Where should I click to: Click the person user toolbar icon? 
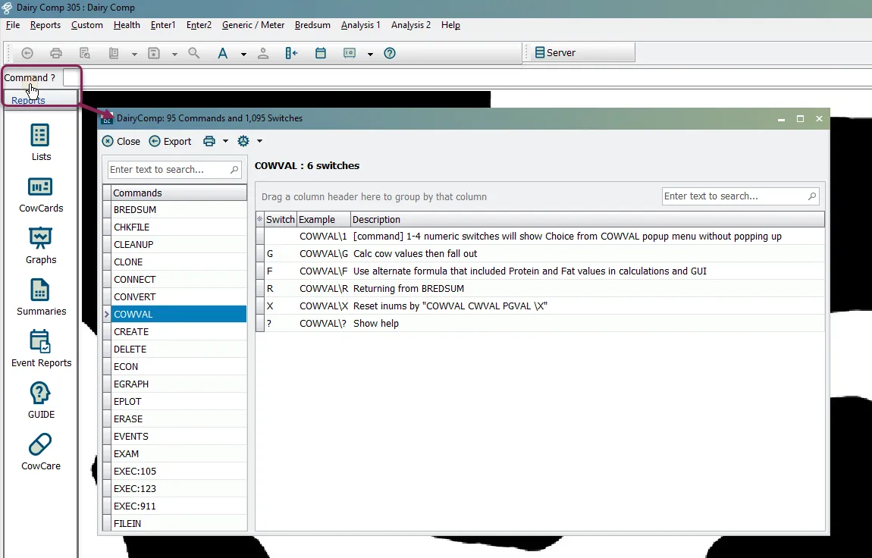[263, 53]
